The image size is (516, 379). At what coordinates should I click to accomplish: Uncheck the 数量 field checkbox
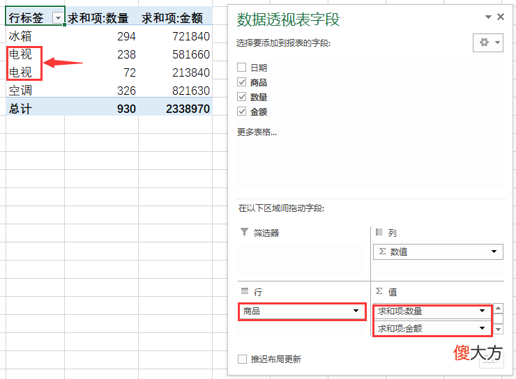tap(241, 97)
